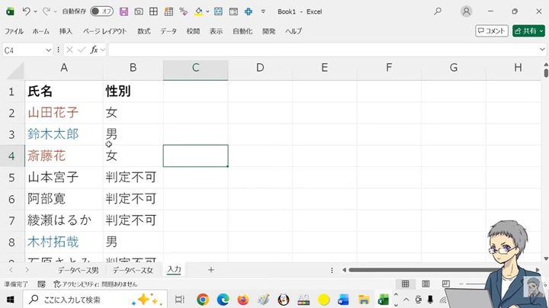Save the workbook with the purple disk icon

(x=124, y=11)
